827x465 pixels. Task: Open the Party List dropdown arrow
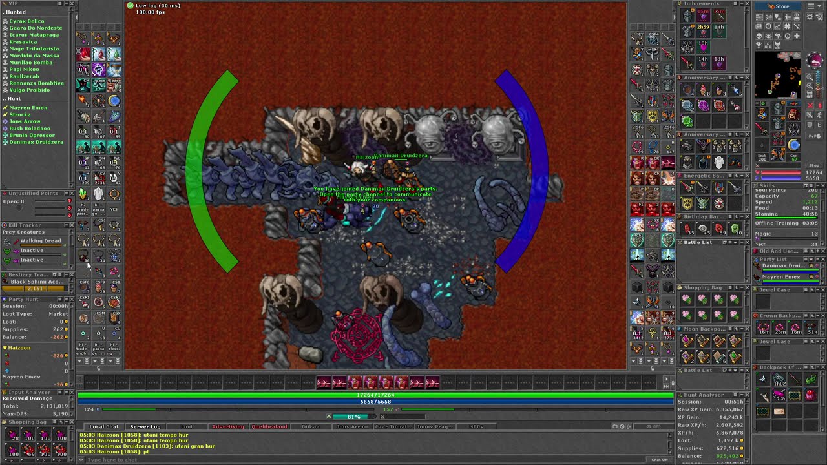(x=811, y=260)
